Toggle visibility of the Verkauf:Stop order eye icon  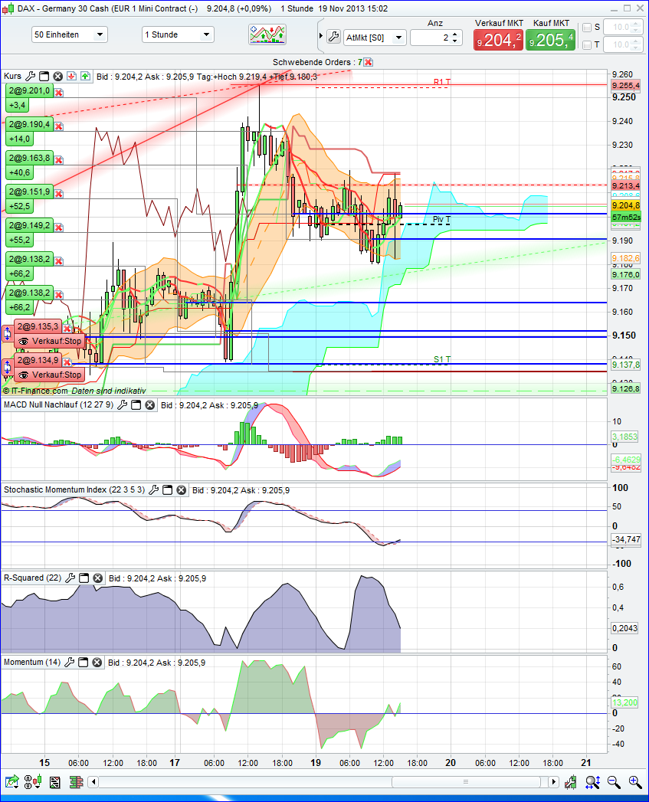(x=23, y=341)
